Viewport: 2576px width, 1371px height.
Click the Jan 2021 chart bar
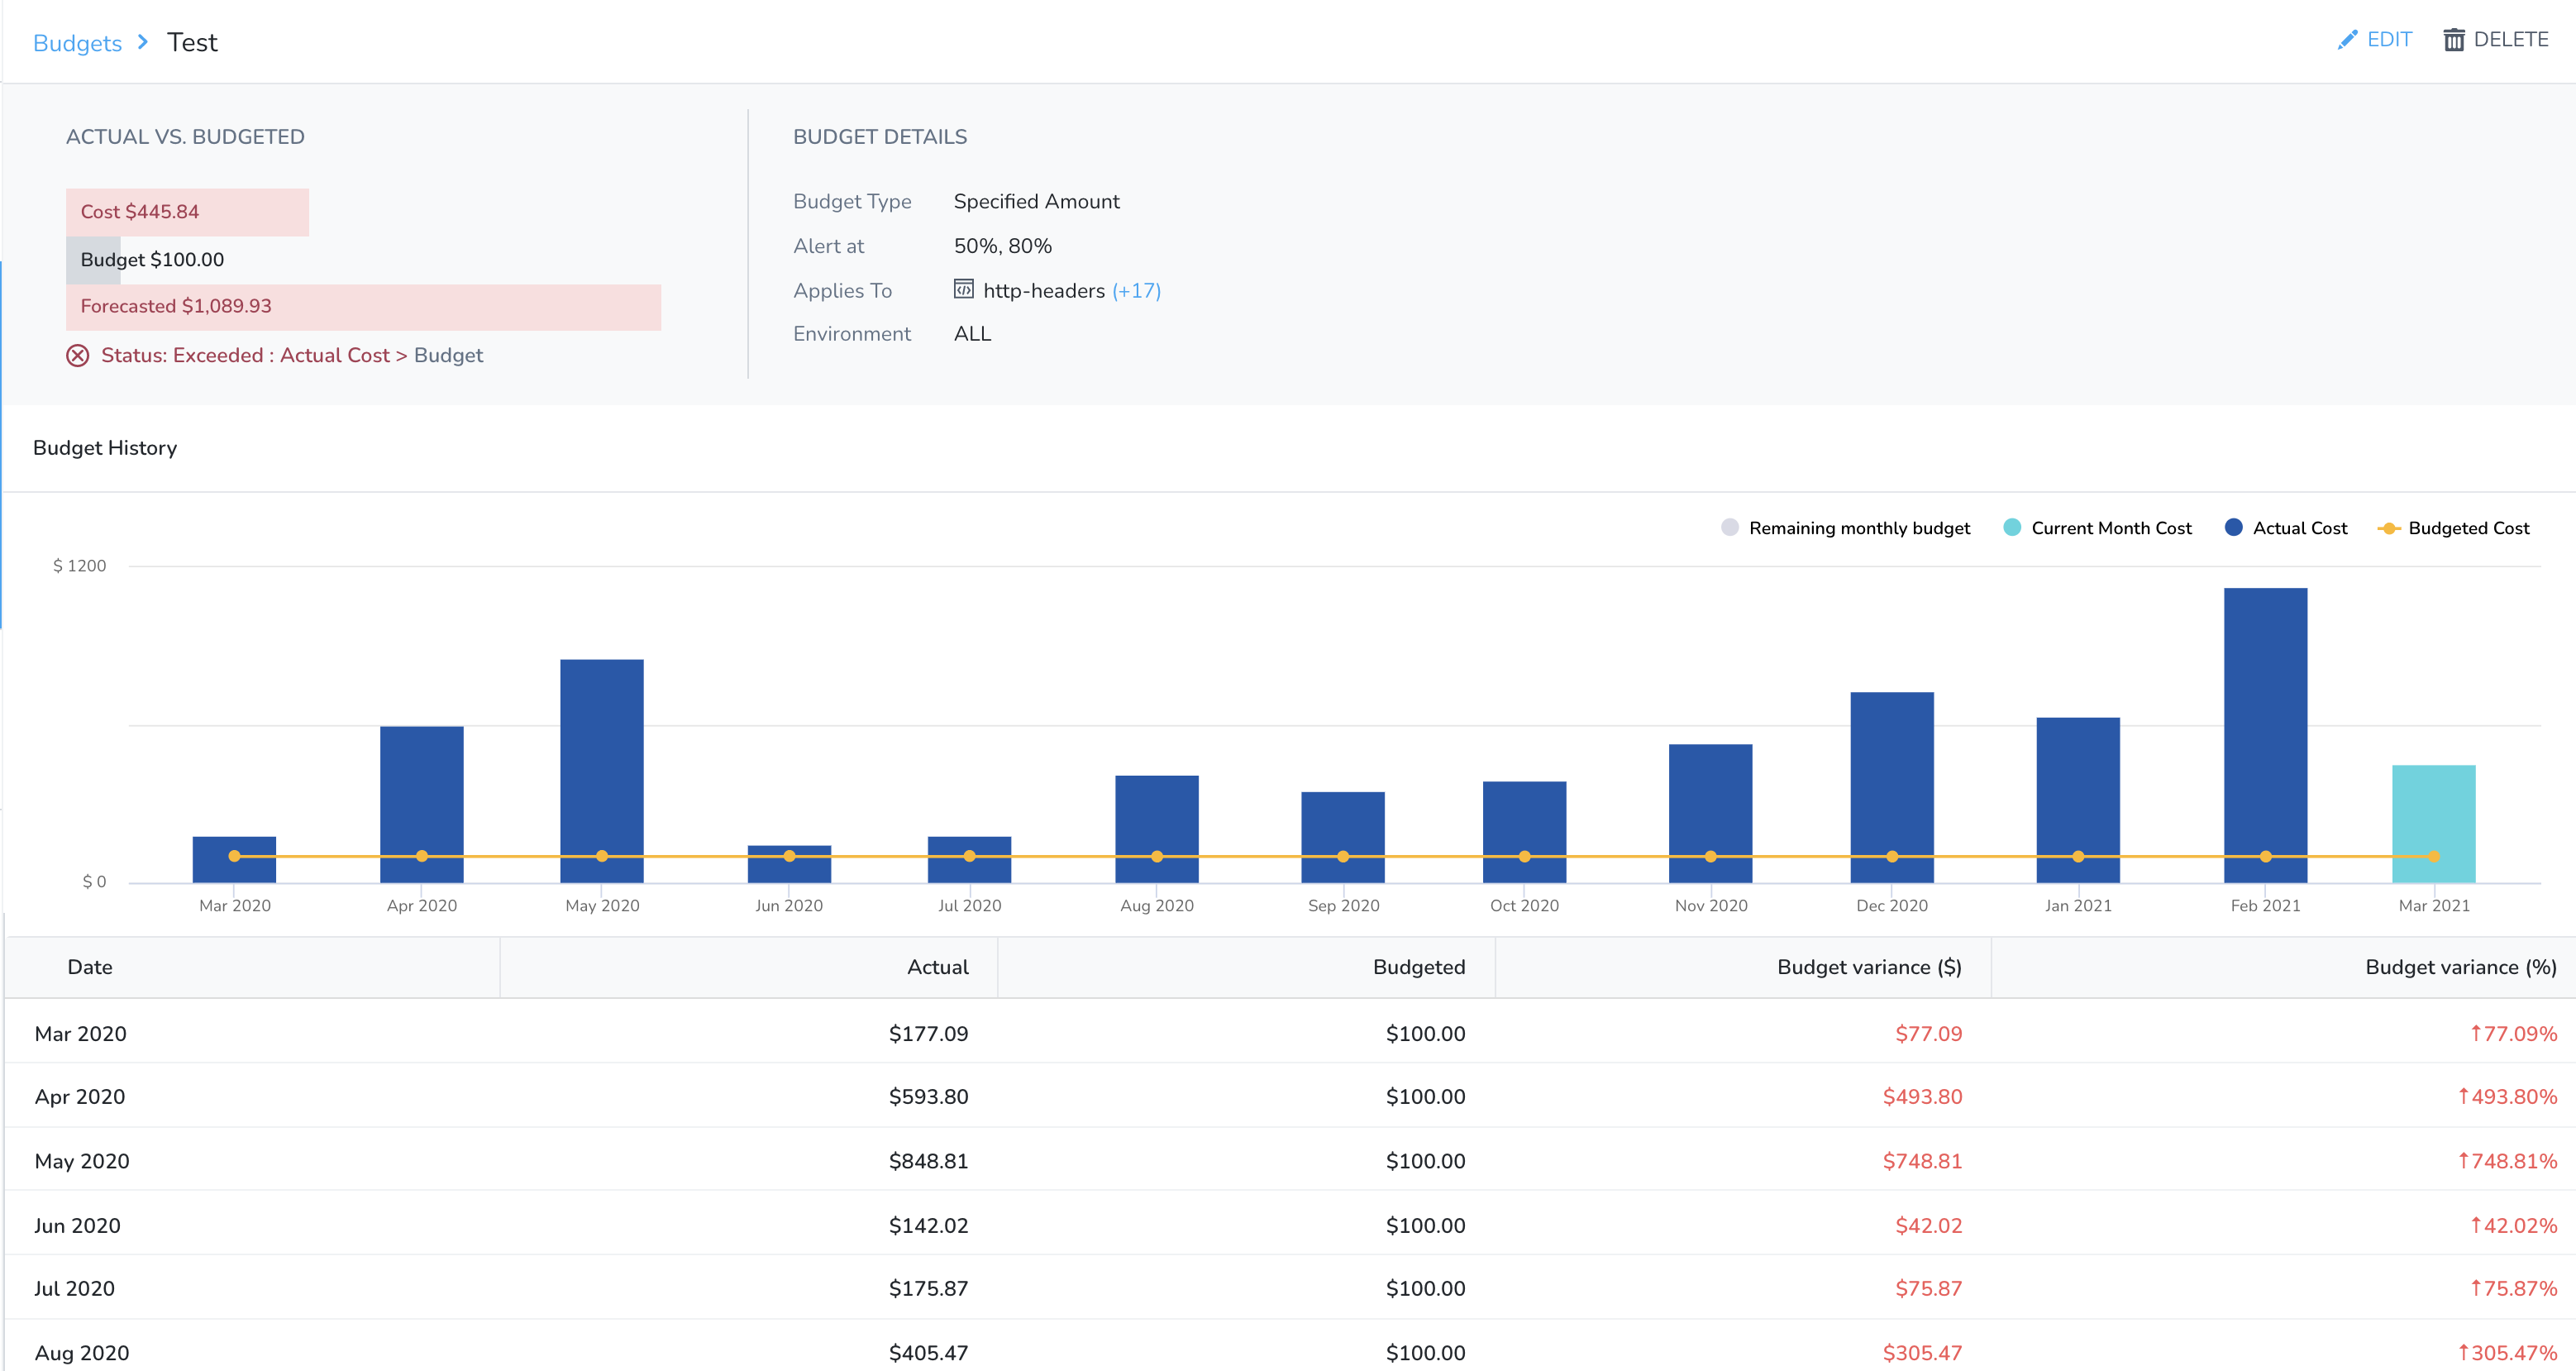click(2078, 800)
